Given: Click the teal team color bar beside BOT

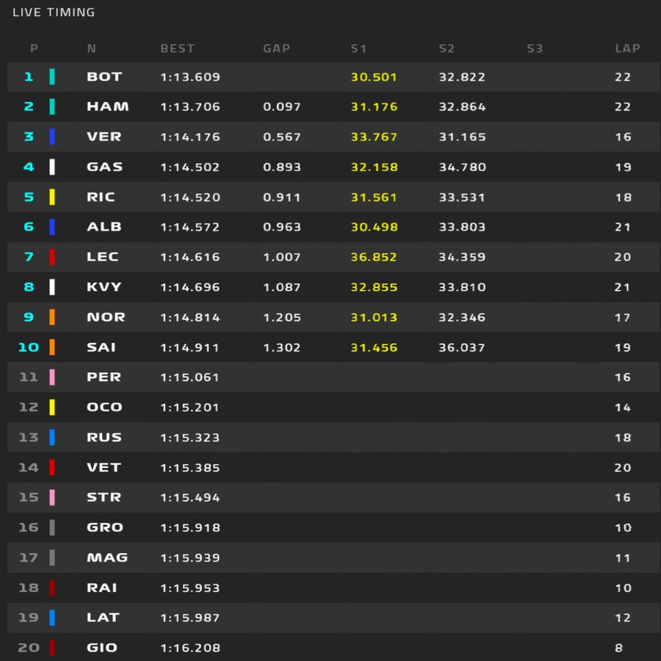Looking at the screenshot, I should coord(52,76).
